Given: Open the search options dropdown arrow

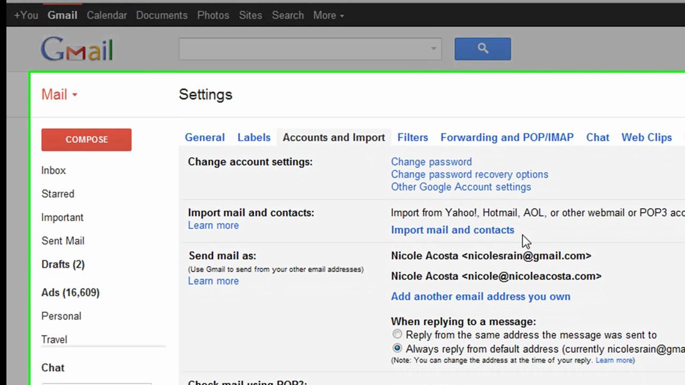Looking at the screenshot, I should click(433, 49).
